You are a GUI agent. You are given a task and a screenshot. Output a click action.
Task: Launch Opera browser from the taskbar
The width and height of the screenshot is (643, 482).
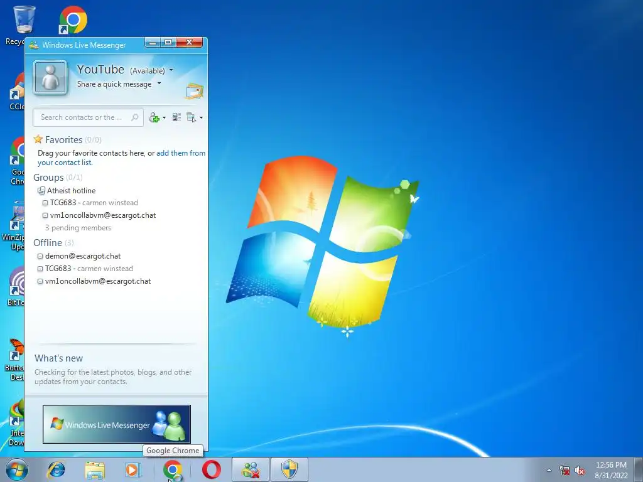click(x=212, y=469)
